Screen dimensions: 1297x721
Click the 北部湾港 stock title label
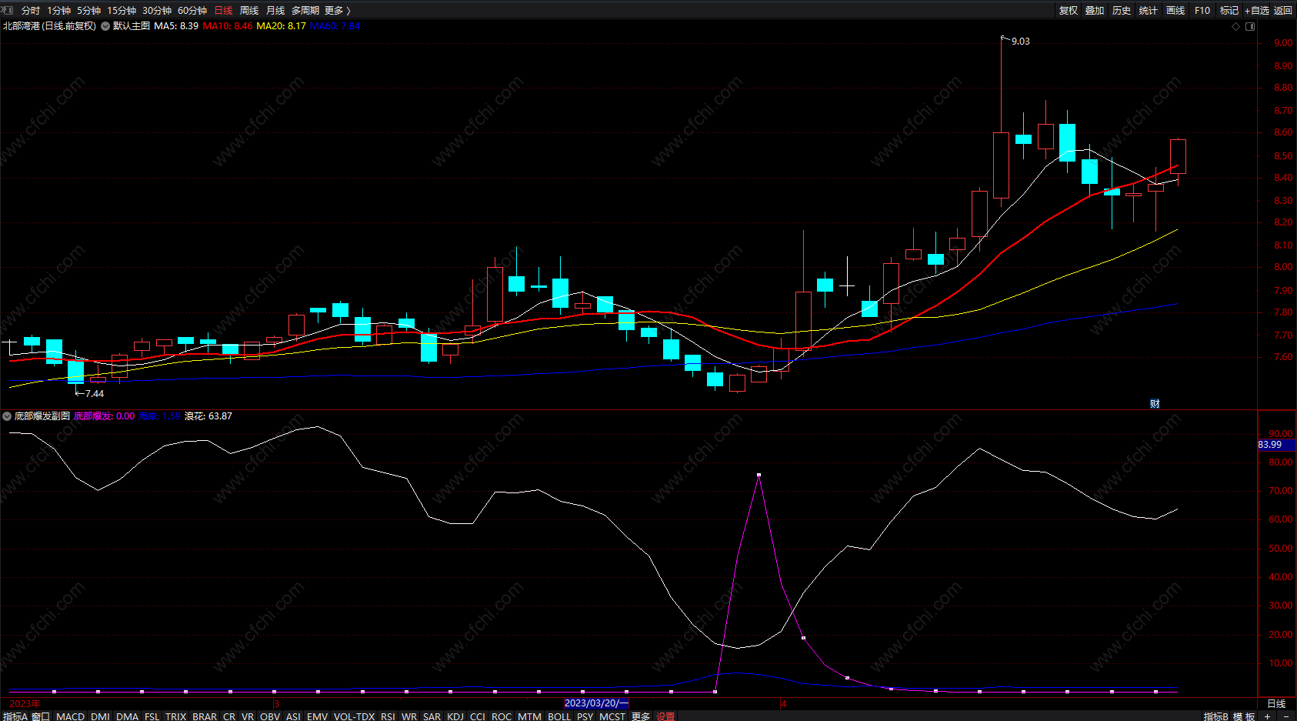[x=21, y=26]
